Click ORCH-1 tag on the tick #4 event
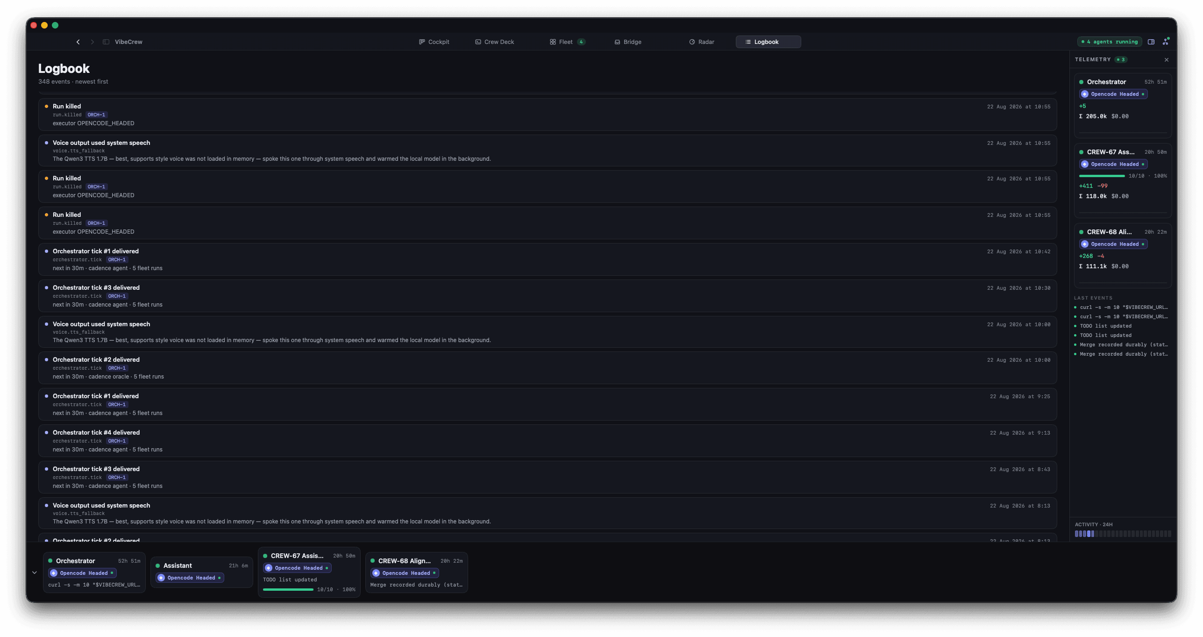 point(117,441)
